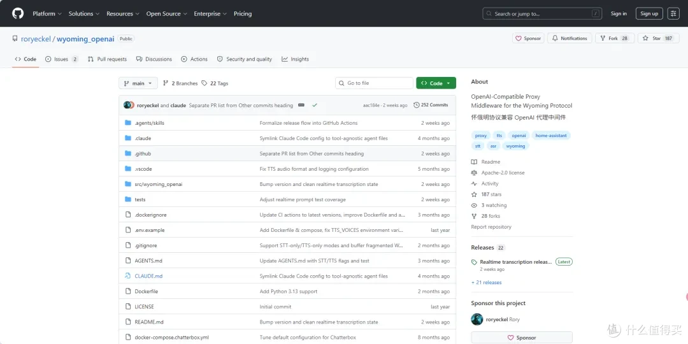Open the Dockerfile file

pyautogui.click(x=146, y=291)
